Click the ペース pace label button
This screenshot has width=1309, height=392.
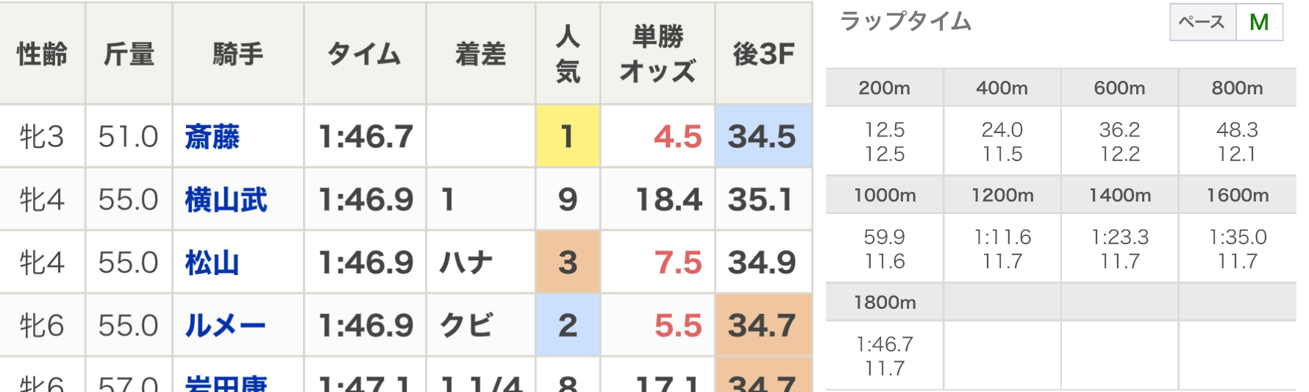click(1202, 22)
